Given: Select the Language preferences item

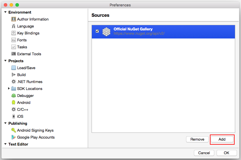Looking at the screenshot, I should (25, 26).
